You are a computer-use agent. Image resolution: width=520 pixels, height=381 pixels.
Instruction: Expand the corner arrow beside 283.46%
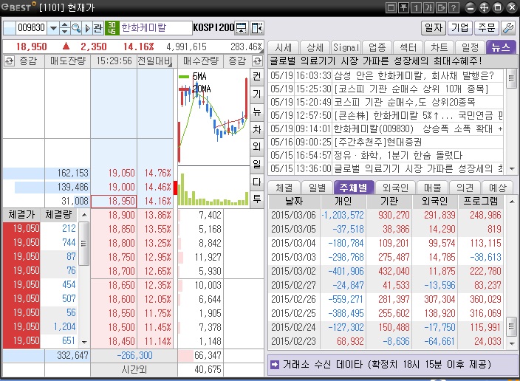[x=261, y=51]
